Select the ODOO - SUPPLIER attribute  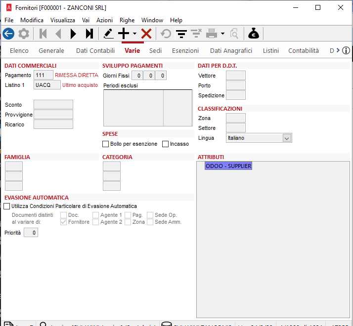pyautogui.click(x=228, y=166)
